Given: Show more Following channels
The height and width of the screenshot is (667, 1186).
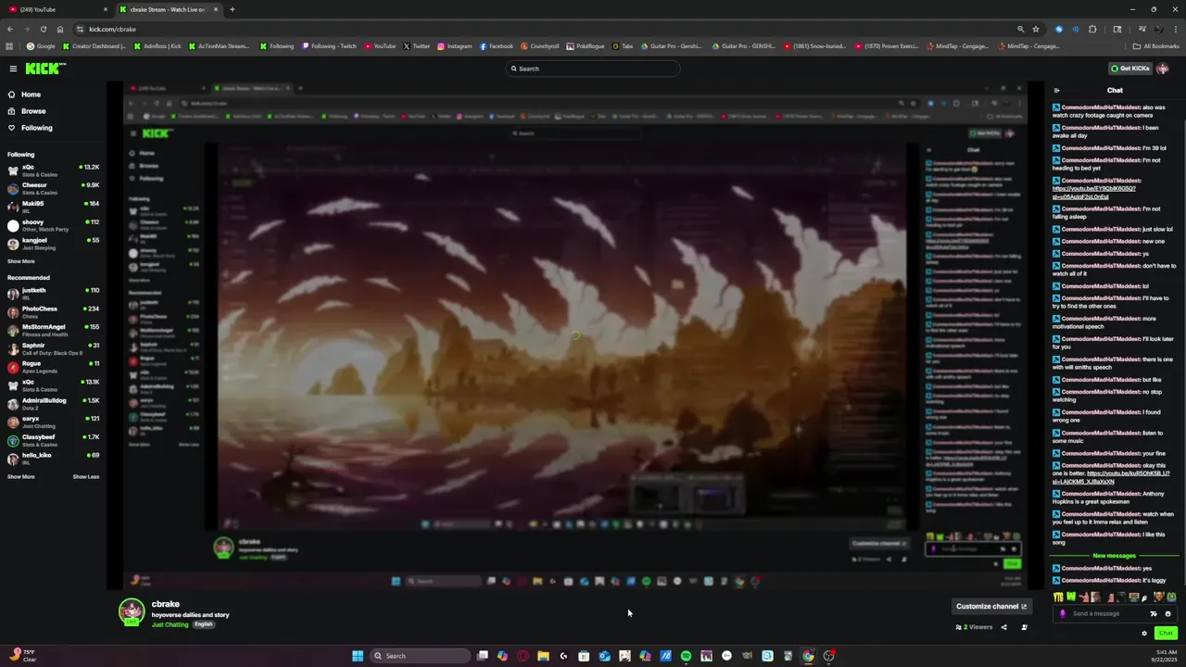Looking at the screenshot, I should tap(21, 261).
